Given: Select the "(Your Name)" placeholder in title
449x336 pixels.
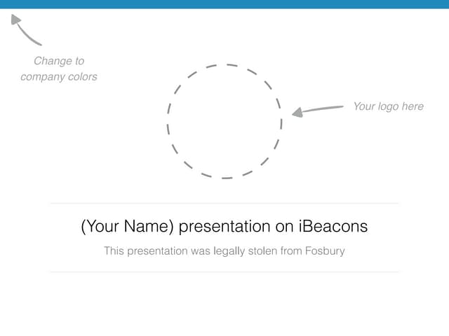Looking at the screenshot, I should [x=128, y=227].
